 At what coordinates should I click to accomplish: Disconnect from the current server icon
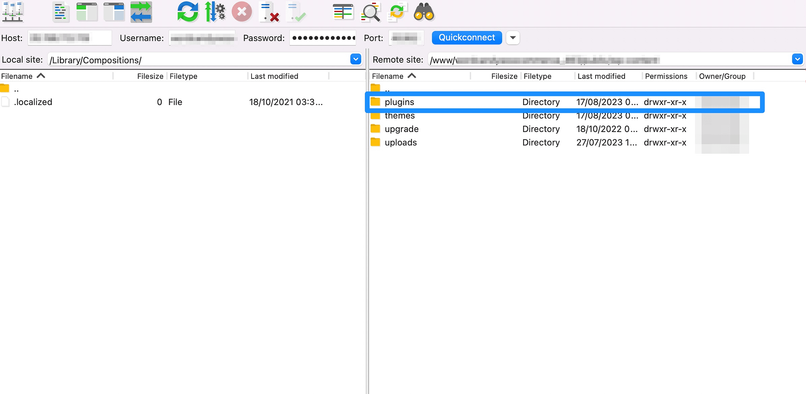point(269,12)
